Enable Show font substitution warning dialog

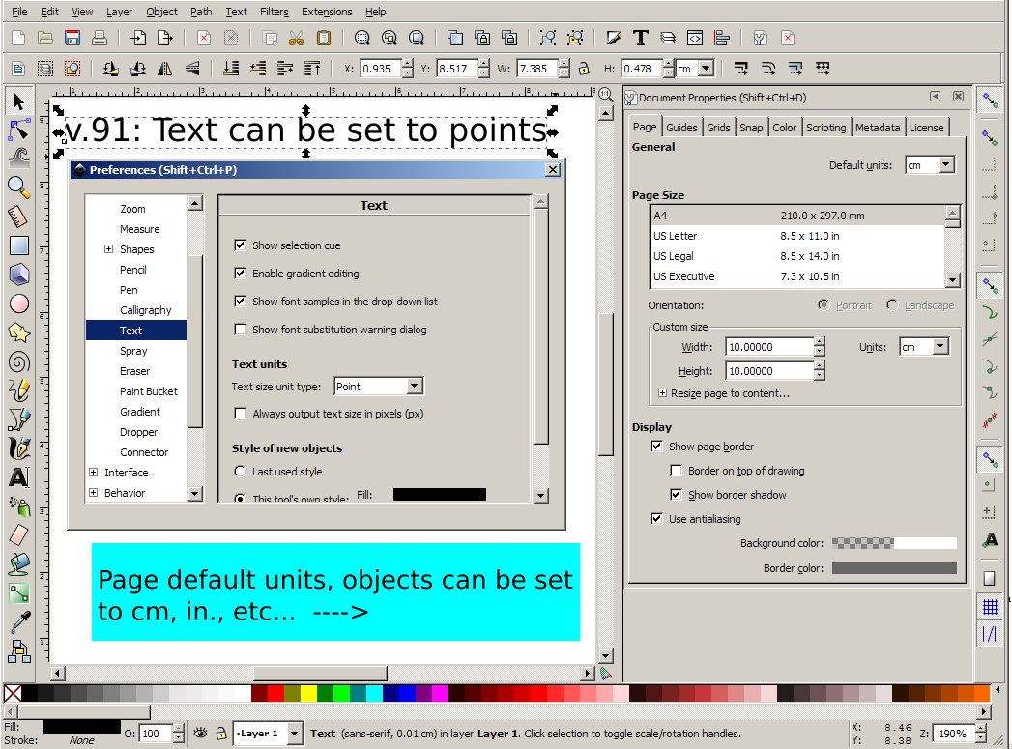(241, 330)
